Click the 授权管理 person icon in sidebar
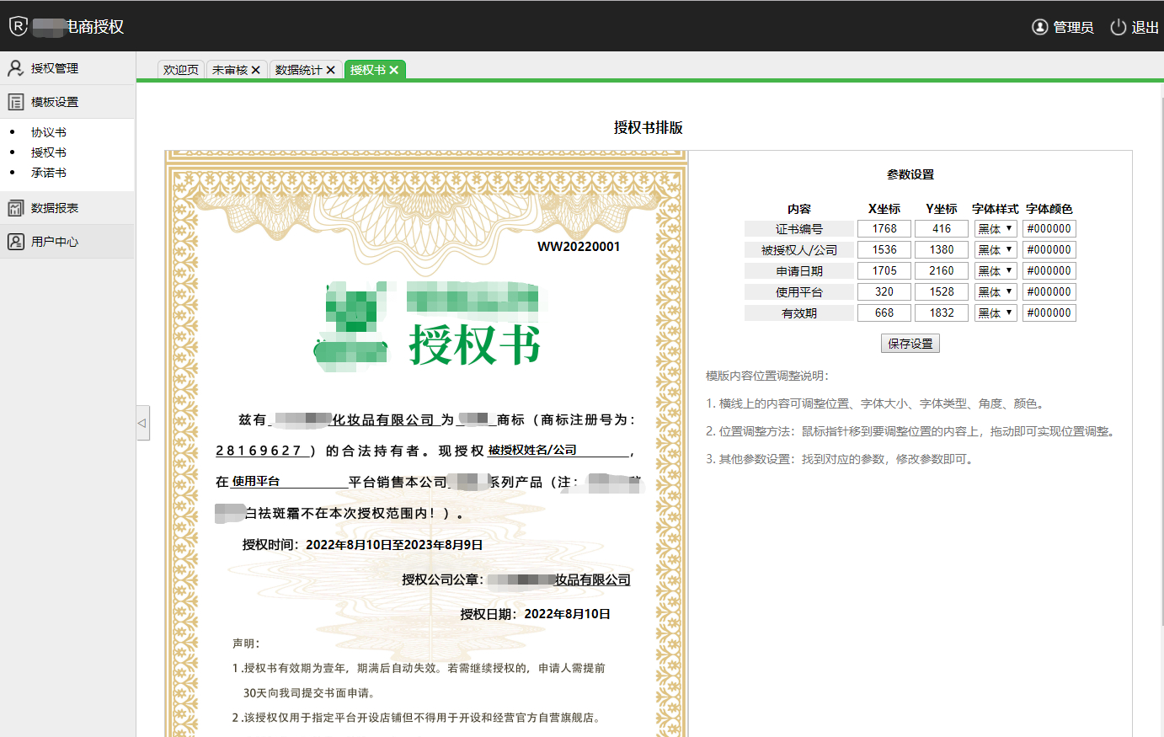Screen dimensions: 1164x737 15,68
